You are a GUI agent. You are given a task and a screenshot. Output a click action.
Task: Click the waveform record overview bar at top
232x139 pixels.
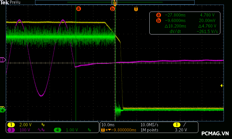115,2
